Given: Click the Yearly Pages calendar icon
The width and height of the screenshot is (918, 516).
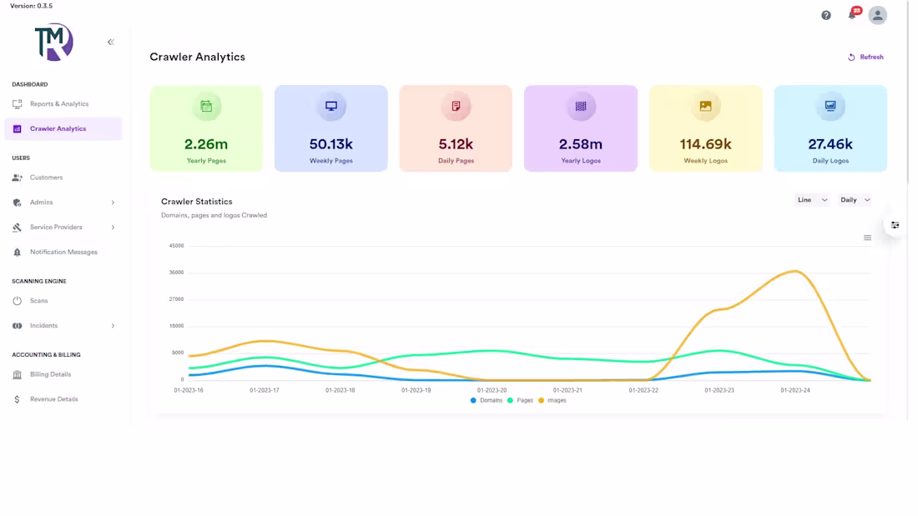Looking at the screenshot, I should click(206, 107).
